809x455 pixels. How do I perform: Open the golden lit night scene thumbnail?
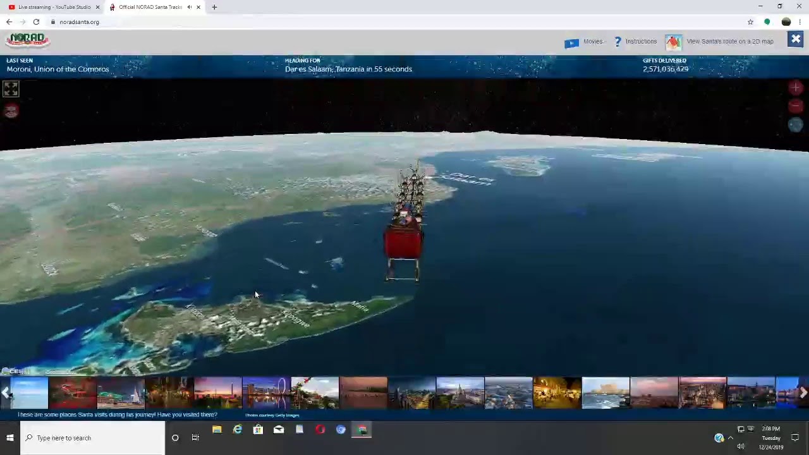pyautogui.click(x=557, y=393)
